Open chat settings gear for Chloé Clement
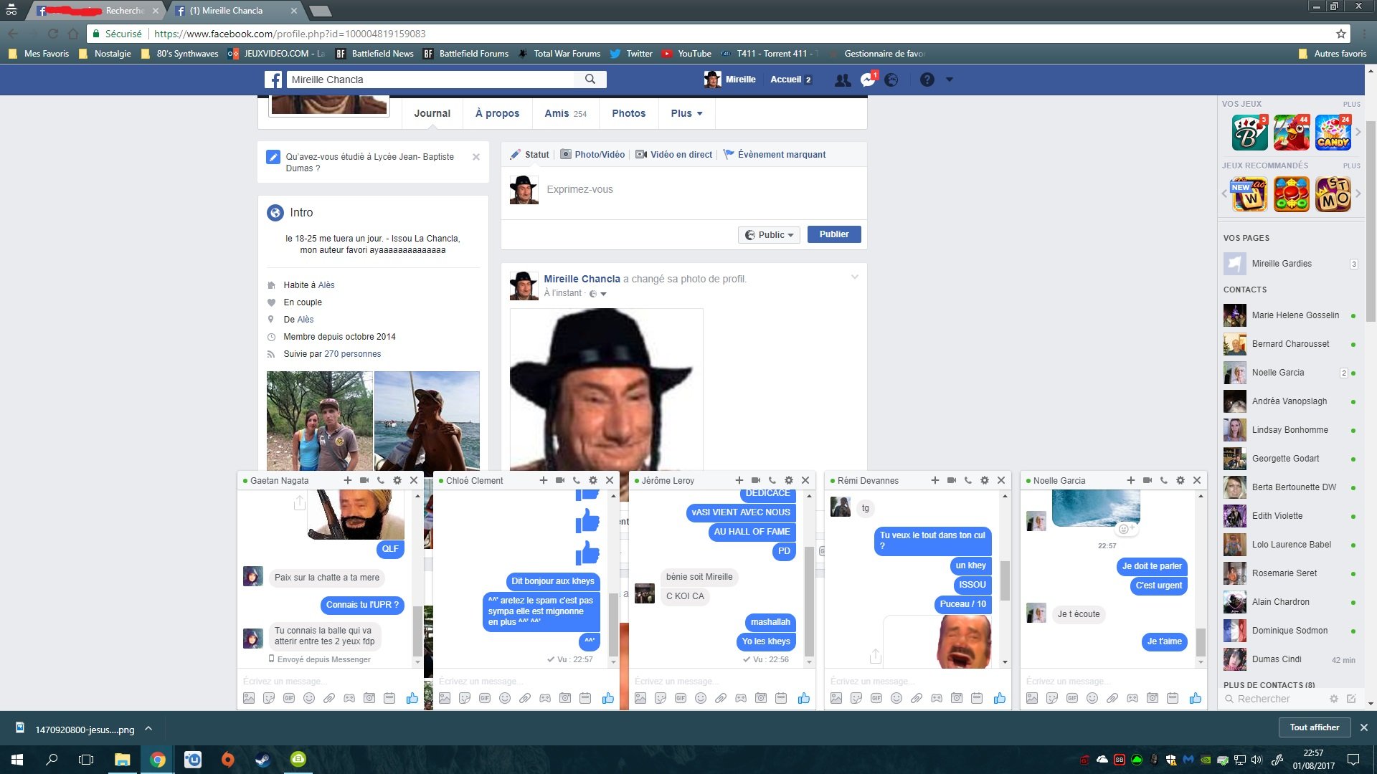The image size is (1377, 774). click(x=593, y=480)
